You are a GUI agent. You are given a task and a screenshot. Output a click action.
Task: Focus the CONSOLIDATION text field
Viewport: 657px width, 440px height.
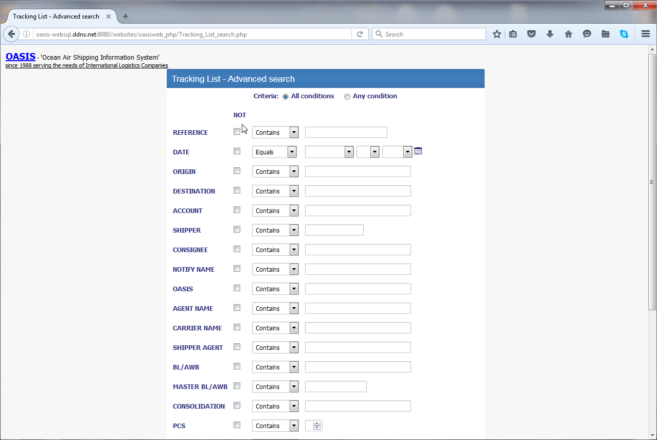click(x=358, y=406)
